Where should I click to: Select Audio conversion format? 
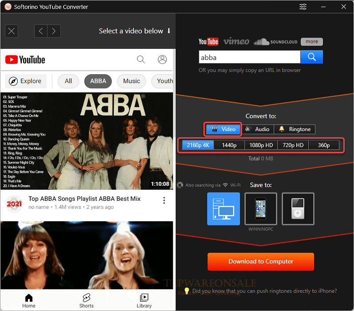tap(258, 129)
